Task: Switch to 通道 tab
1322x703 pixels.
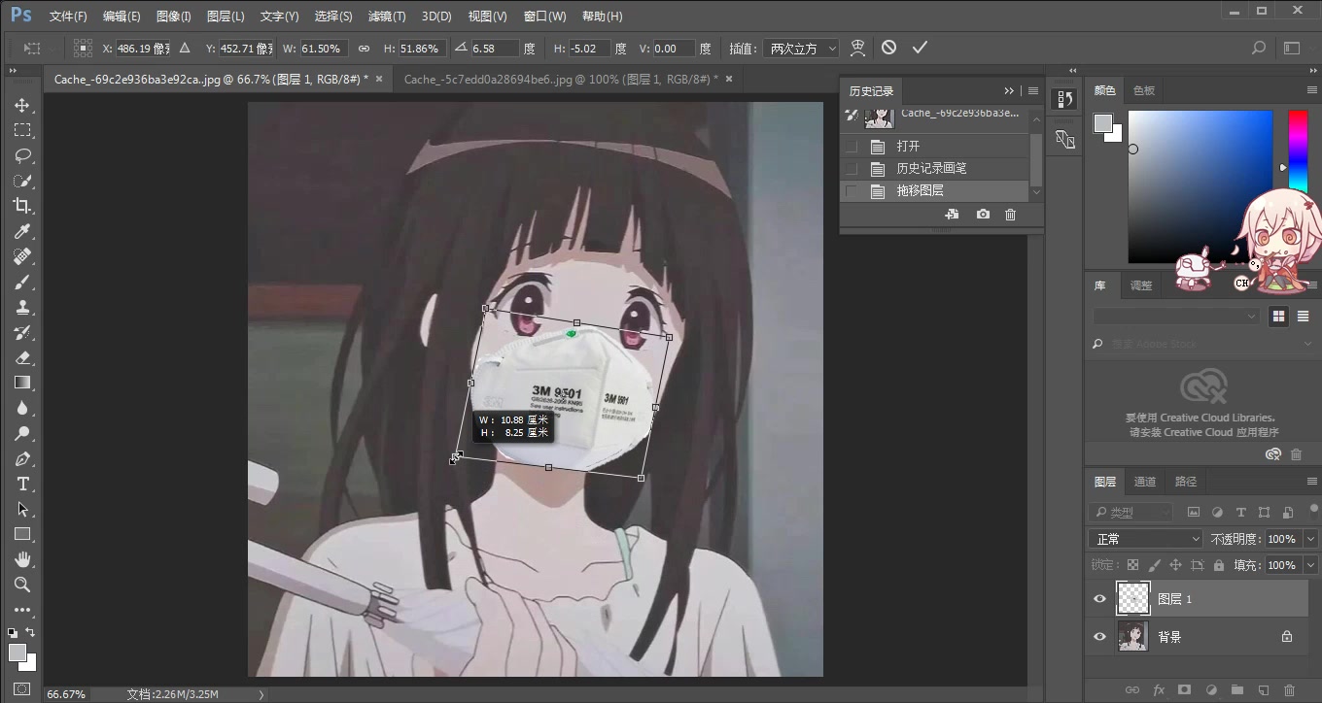Action: (1145, 481)
